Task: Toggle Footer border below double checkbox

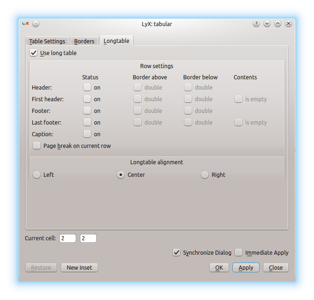Action: point(188,111)
